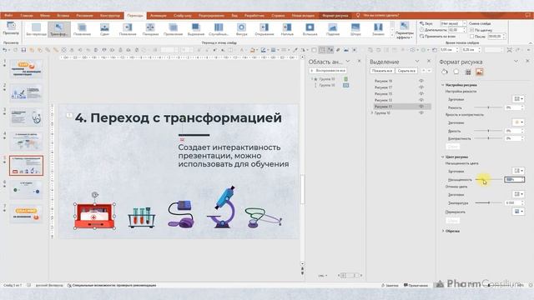
Task: Open the 'Рисунок' picture tab icon
Action: 480,72
